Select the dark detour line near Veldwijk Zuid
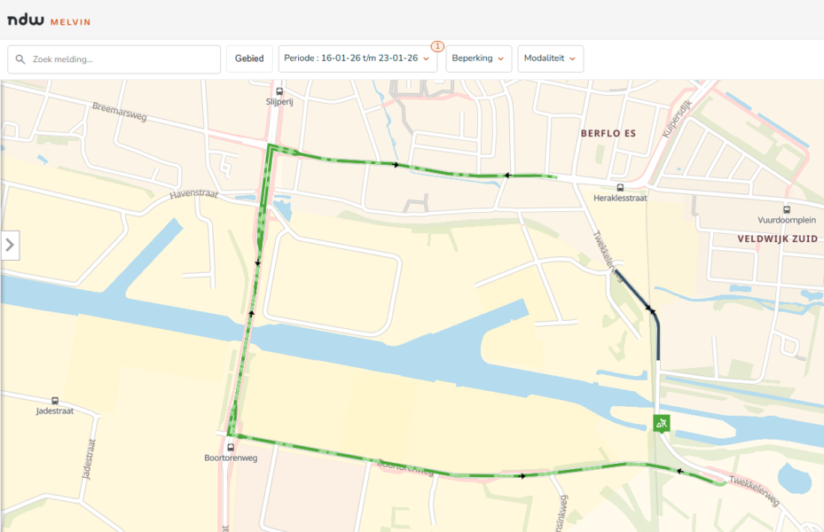This screenshot has width=824, height=532. tap(632, 293)
